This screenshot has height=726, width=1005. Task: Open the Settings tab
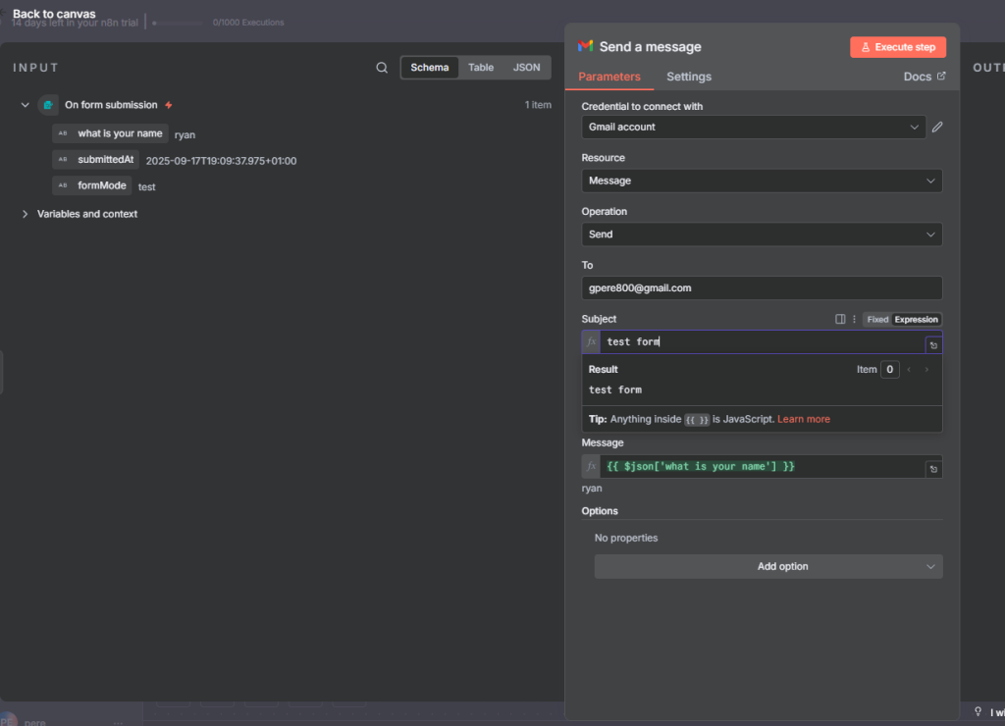(x=689, y=77)
